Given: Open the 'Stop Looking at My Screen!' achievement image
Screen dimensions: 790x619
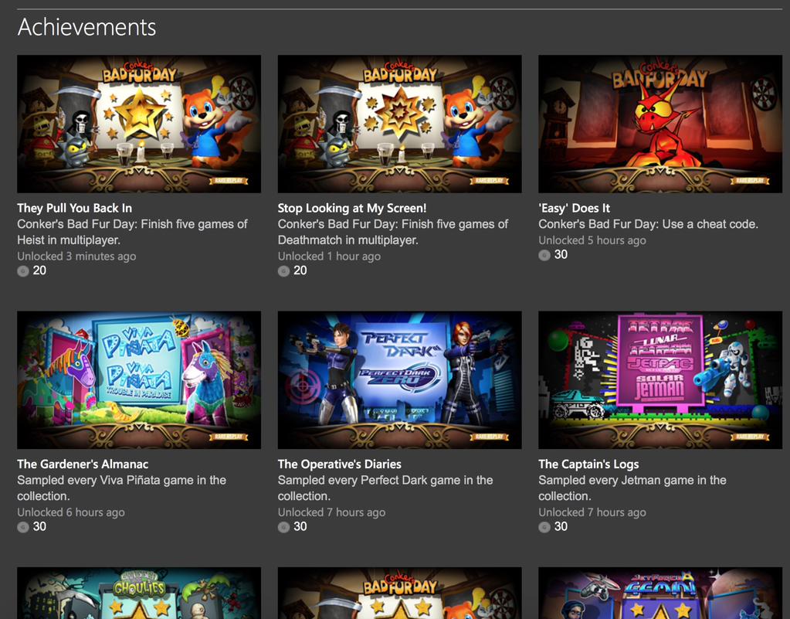Looking at the screenshot, I should coord(399,124).
